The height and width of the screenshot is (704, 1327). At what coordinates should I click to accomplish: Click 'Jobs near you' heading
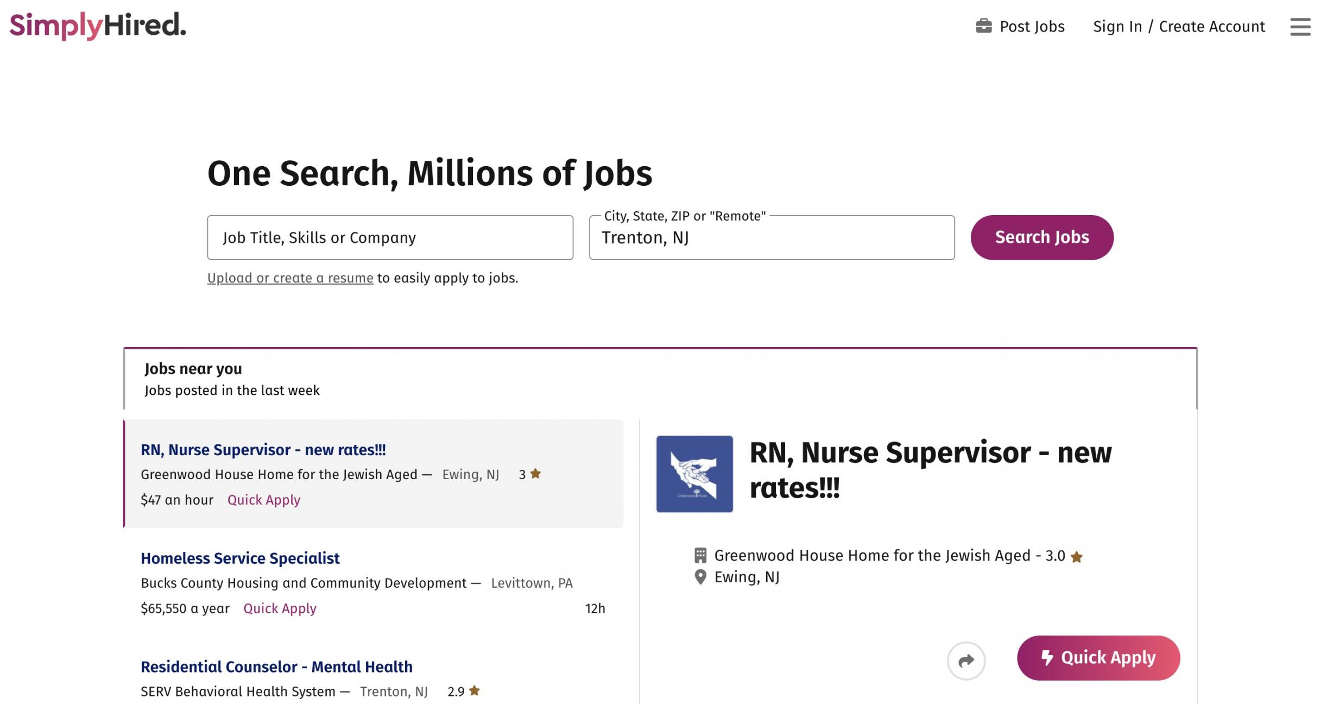point(193,369)
